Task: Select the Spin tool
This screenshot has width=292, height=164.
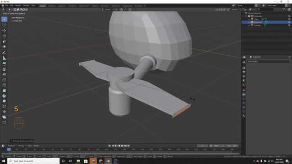Action: pyautogui.click(x=4, y=96)
